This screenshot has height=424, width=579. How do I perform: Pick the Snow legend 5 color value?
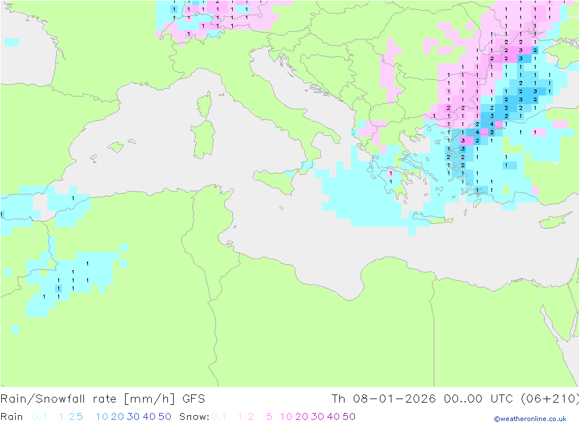click(x=269, y=416)
